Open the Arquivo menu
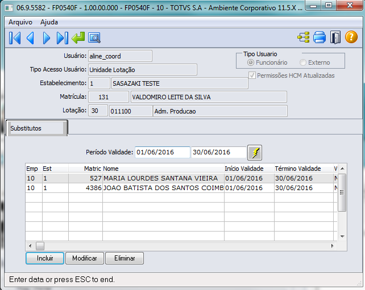365x290 pixels. pos(20,22)
